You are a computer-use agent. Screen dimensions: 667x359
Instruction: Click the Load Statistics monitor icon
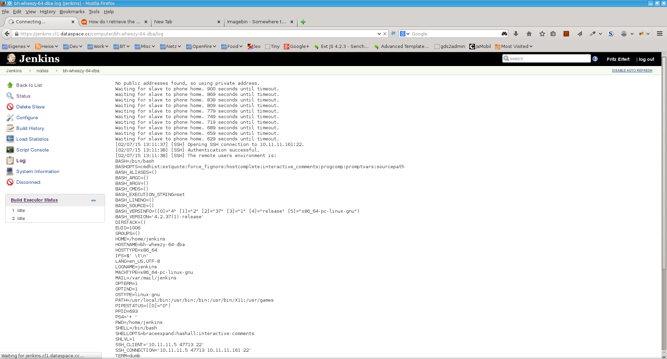pos(10,139)
